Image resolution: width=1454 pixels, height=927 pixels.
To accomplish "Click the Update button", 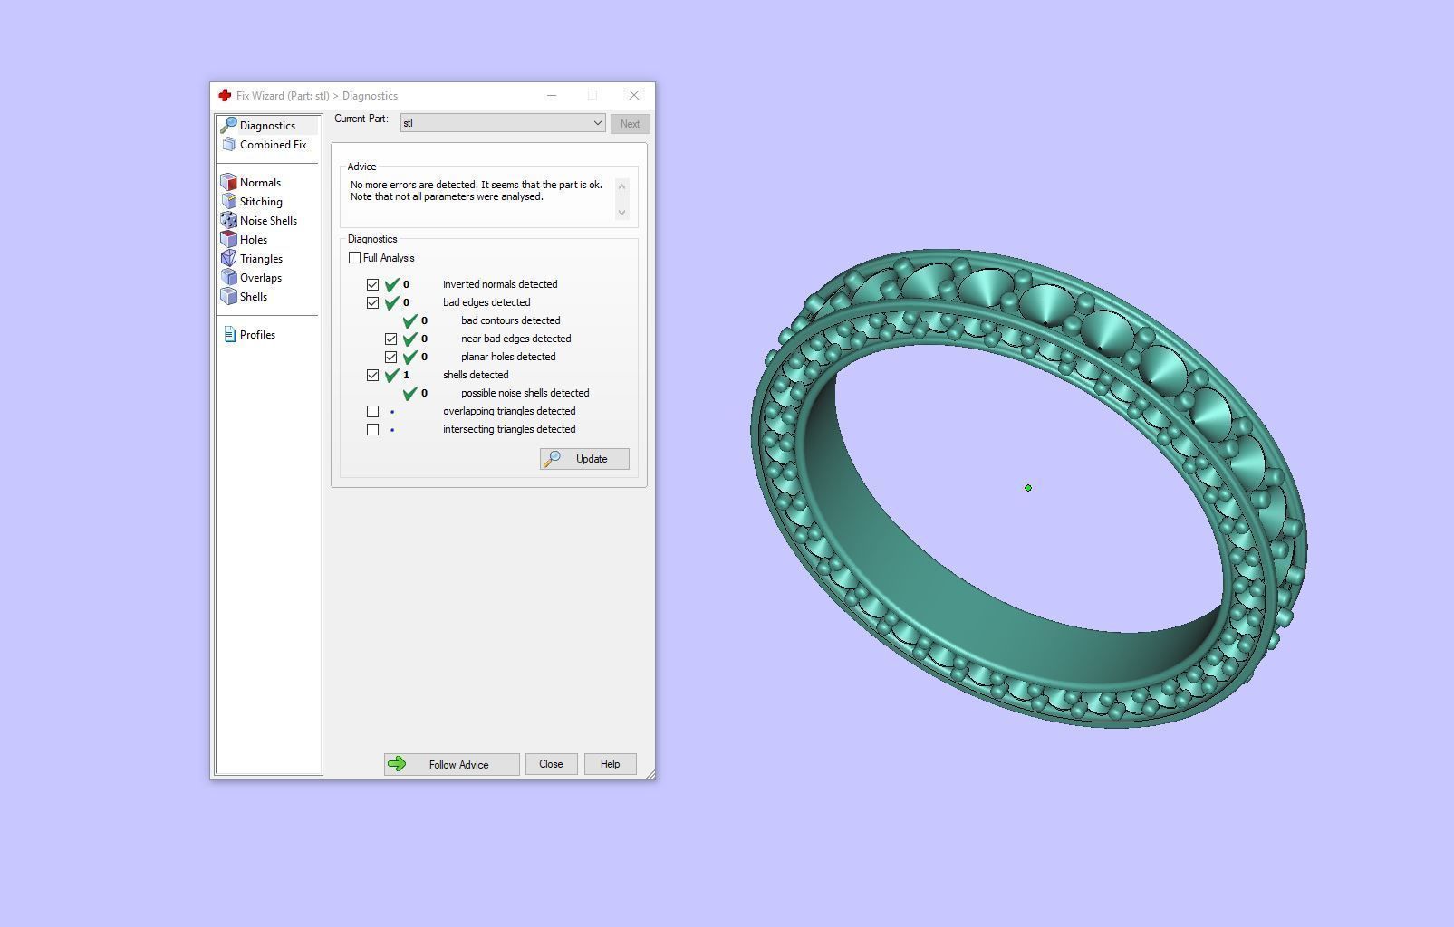I will (x=584, y=459).
